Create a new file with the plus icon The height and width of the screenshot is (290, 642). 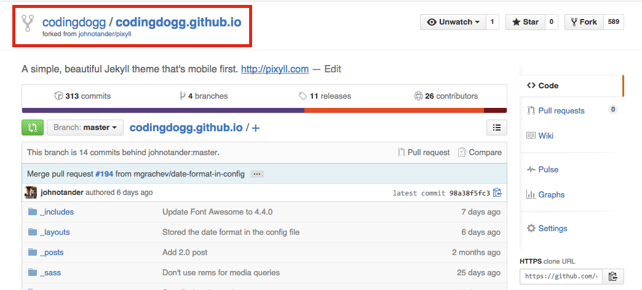tap(255, 128)
